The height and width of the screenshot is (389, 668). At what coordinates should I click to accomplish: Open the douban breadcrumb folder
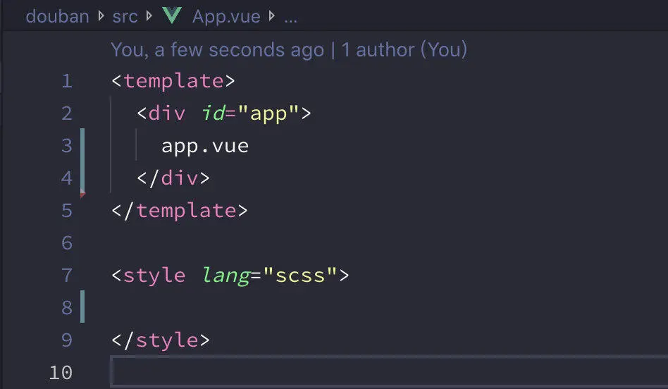coord(57,17)
